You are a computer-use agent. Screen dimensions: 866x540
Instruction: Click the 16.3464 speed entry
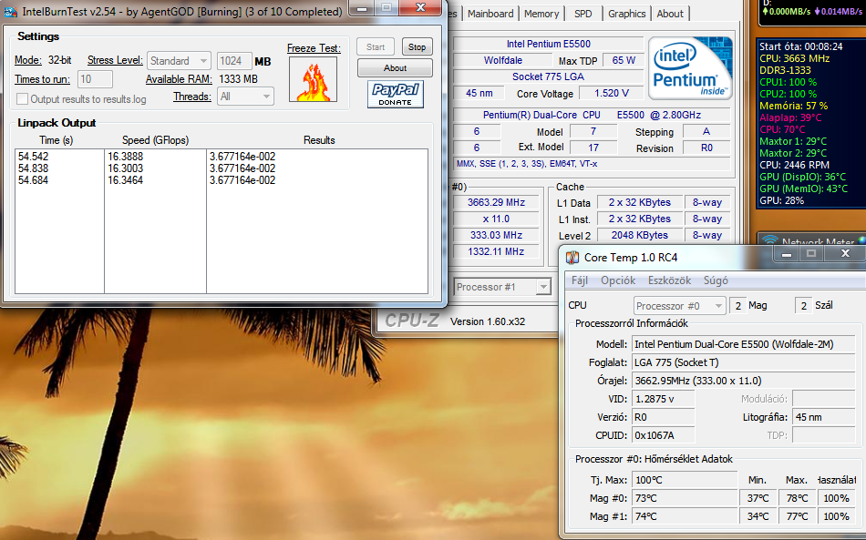click(126, 179)
